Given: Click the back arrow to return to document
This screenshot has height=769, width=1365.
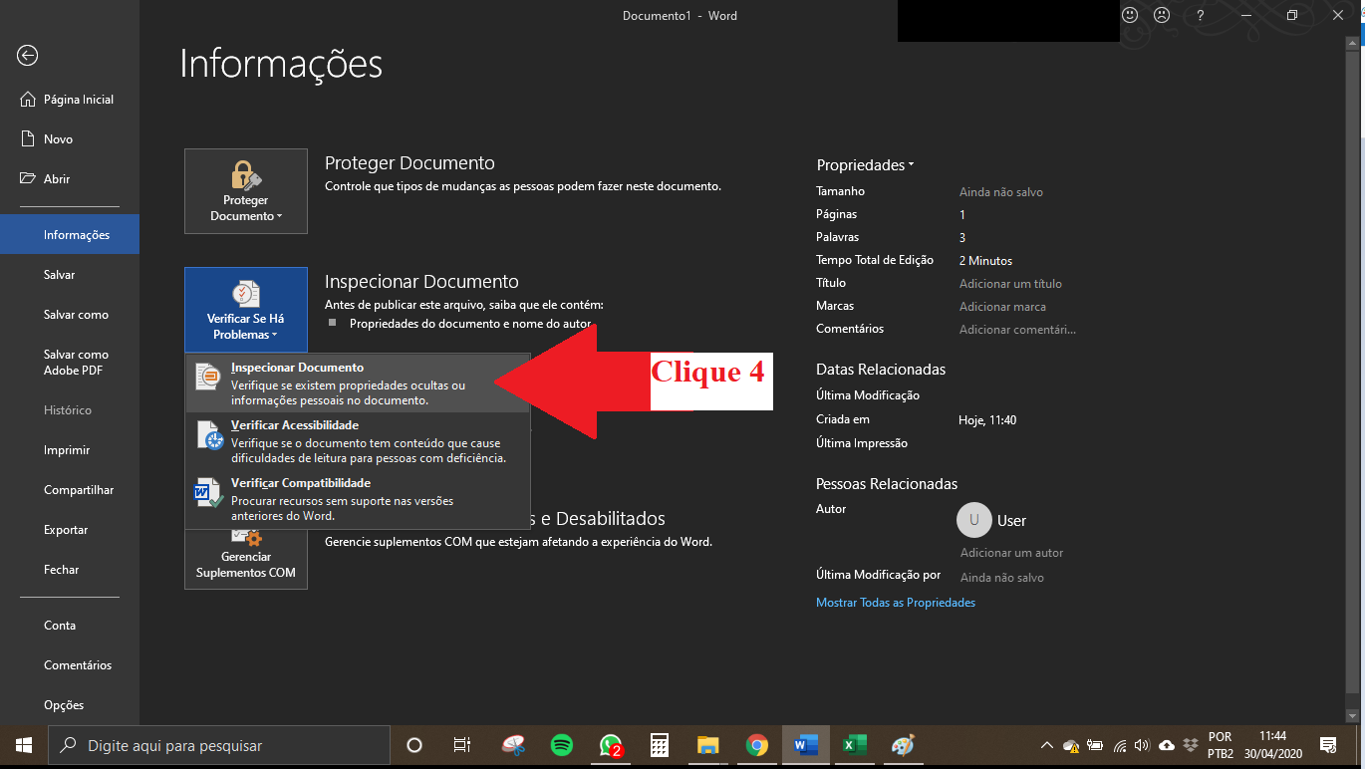Looking at the screenshot, I should (x=28, y=56).
